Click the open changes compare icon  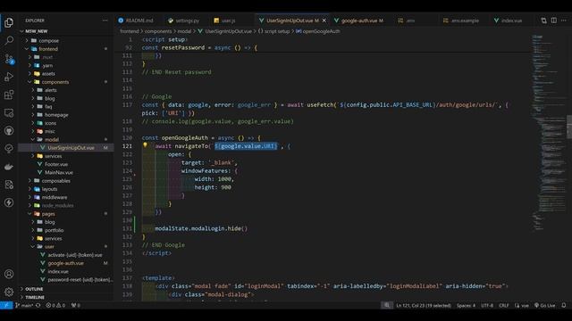tap(543, 21)
